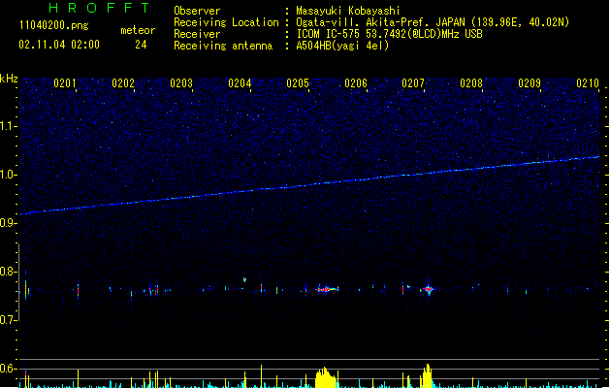Click the 0204 time marker
Viewport: 610px width, 388px height.
pos(240,83)
